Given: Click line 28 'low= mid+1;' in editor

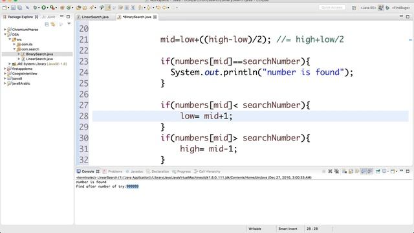Looking at the screenshot, I should [206, 116].
